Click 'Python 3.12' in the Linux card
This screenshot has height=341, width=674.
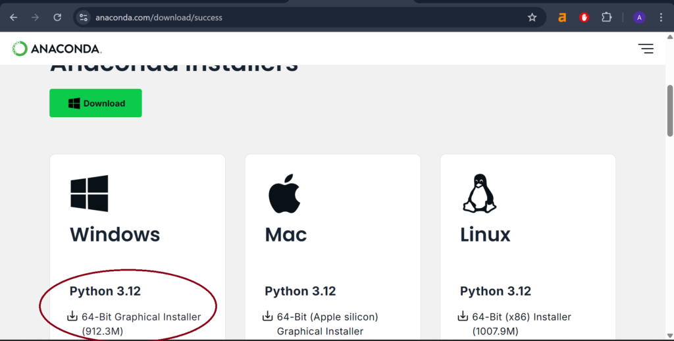point(496,291)
